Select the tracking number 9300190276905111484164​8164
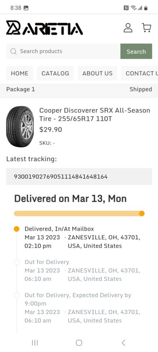The image size is (158, 352). coord(61,177)
